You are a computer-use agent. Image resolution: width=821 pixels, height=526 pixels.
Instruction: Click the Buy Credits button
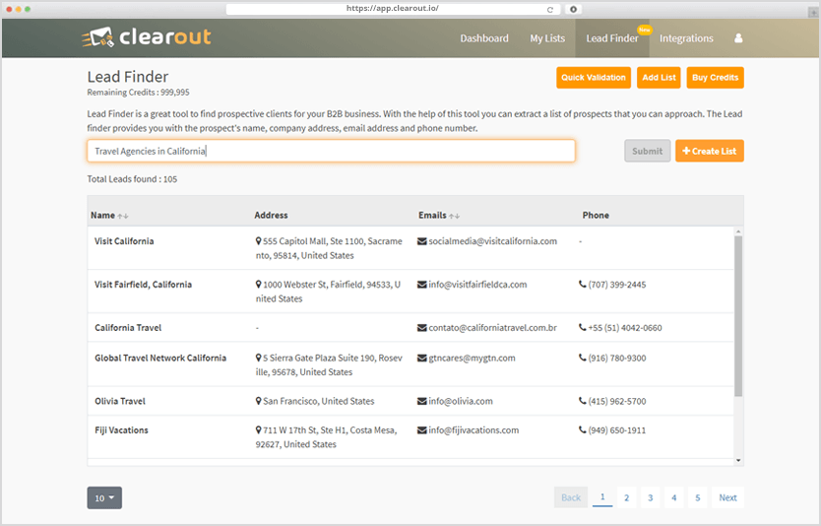[716, 78]
